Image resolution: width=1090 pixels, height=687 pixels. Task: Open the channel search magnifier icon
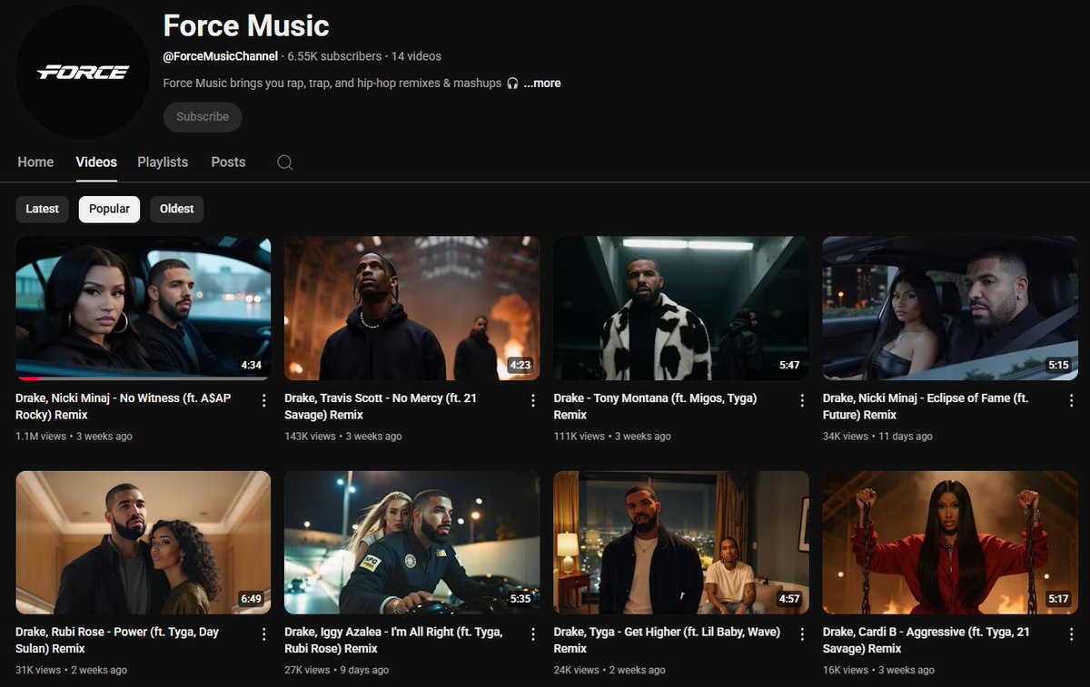click(x=284, y=162)
